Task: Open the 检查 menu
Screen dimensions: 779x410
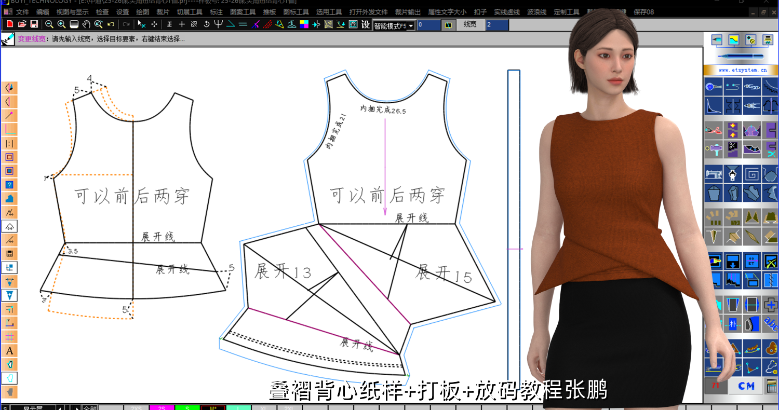Action: tap(102, 12)
